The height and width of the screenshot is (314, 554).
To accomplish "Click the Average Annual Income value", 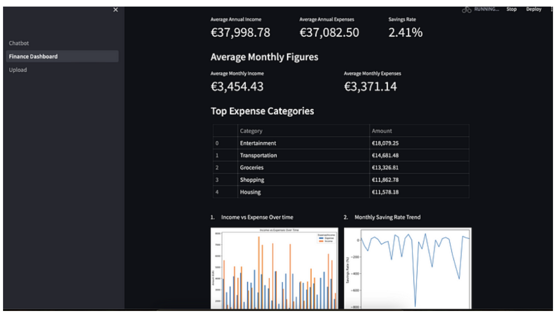I will (x=240, y=33).
